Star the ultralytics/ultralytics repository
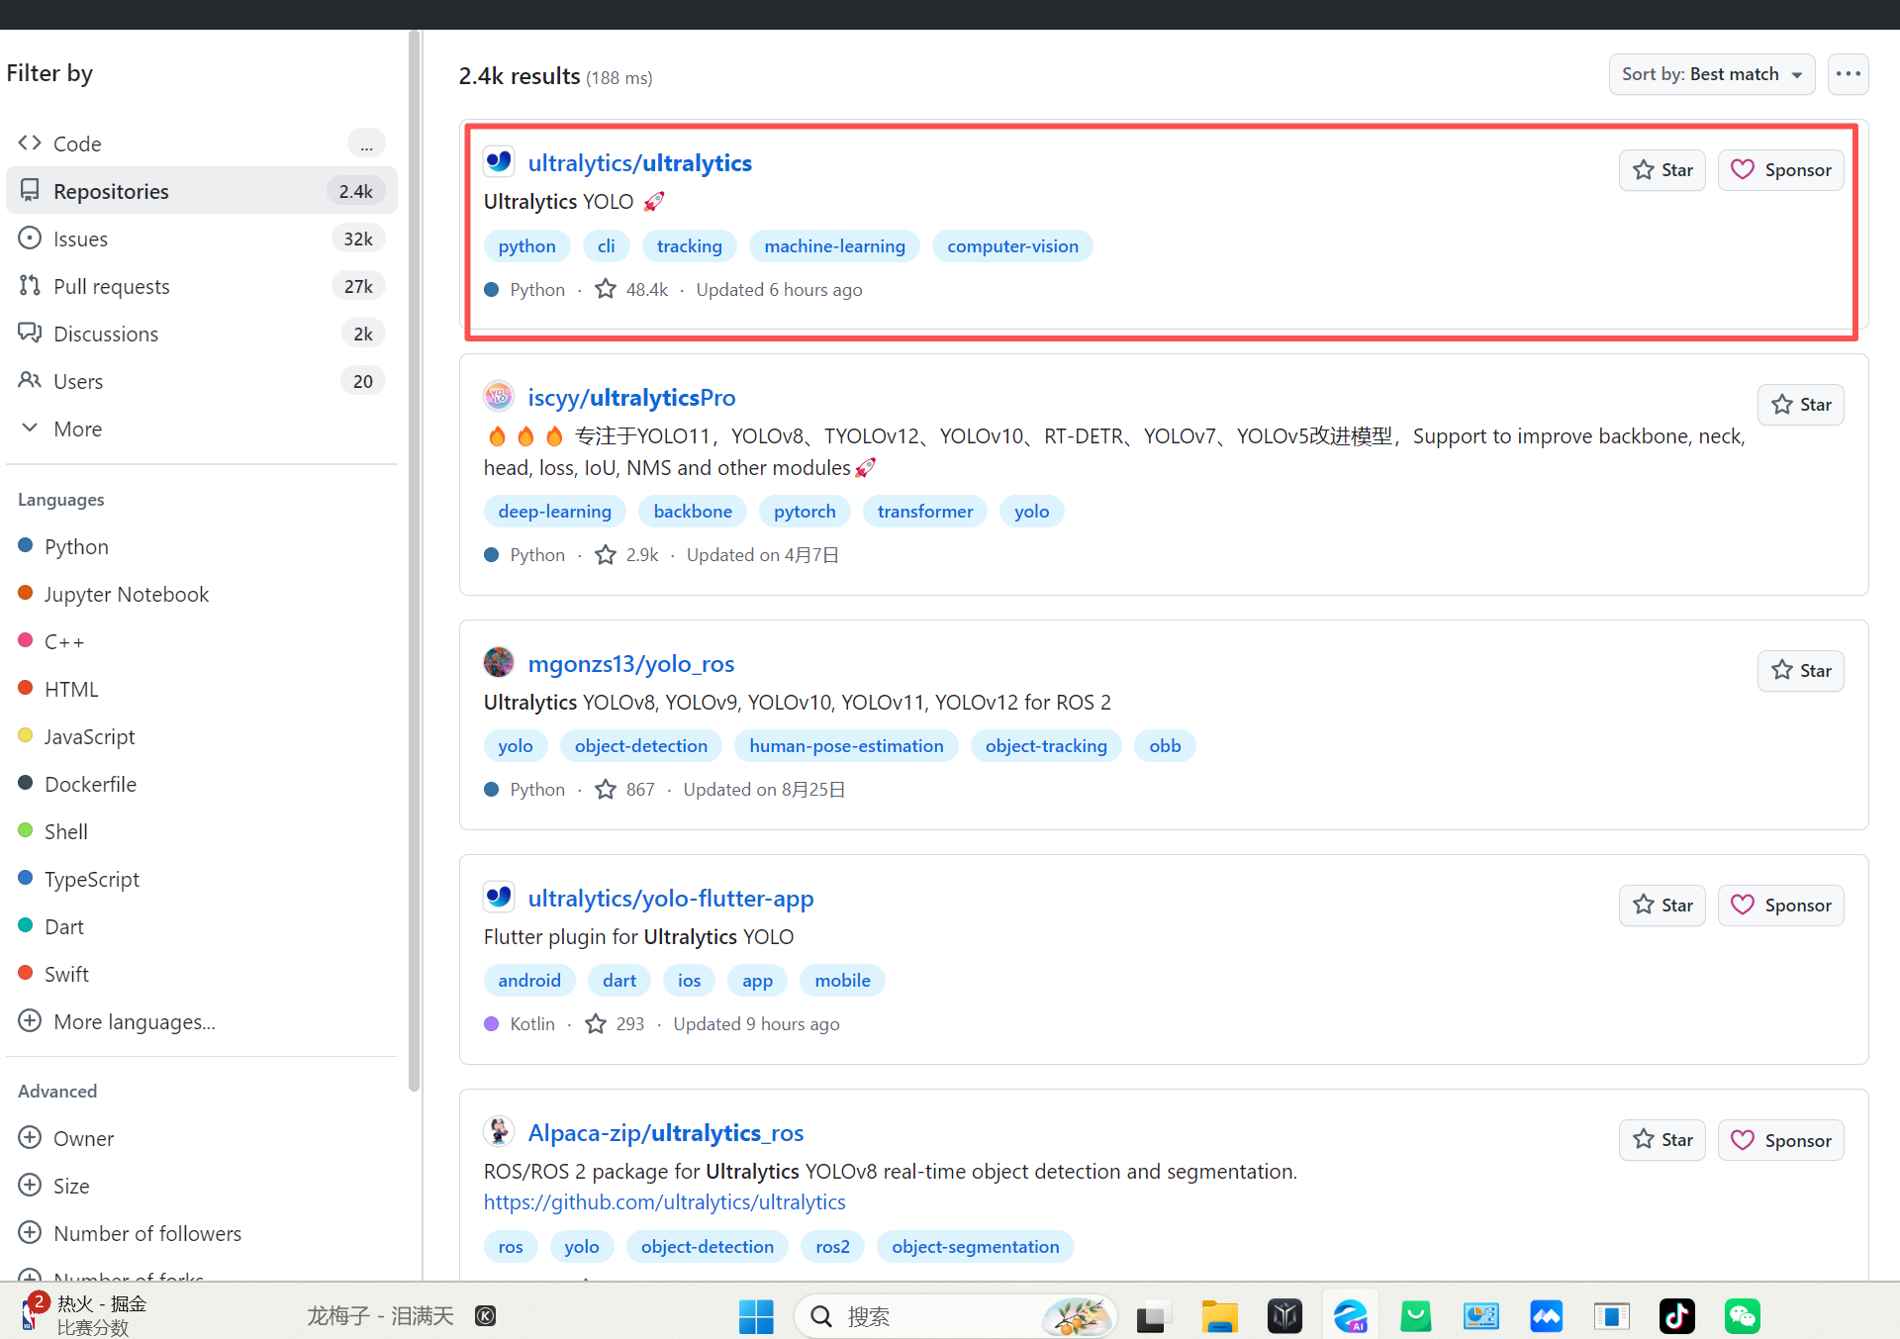Viewport: 1900px width, 1339px height. (1662, 169)
